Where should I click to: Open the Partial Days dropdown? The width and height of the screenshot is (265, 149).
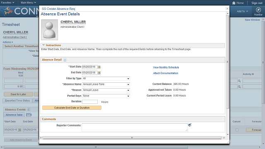tap(106, 96)
